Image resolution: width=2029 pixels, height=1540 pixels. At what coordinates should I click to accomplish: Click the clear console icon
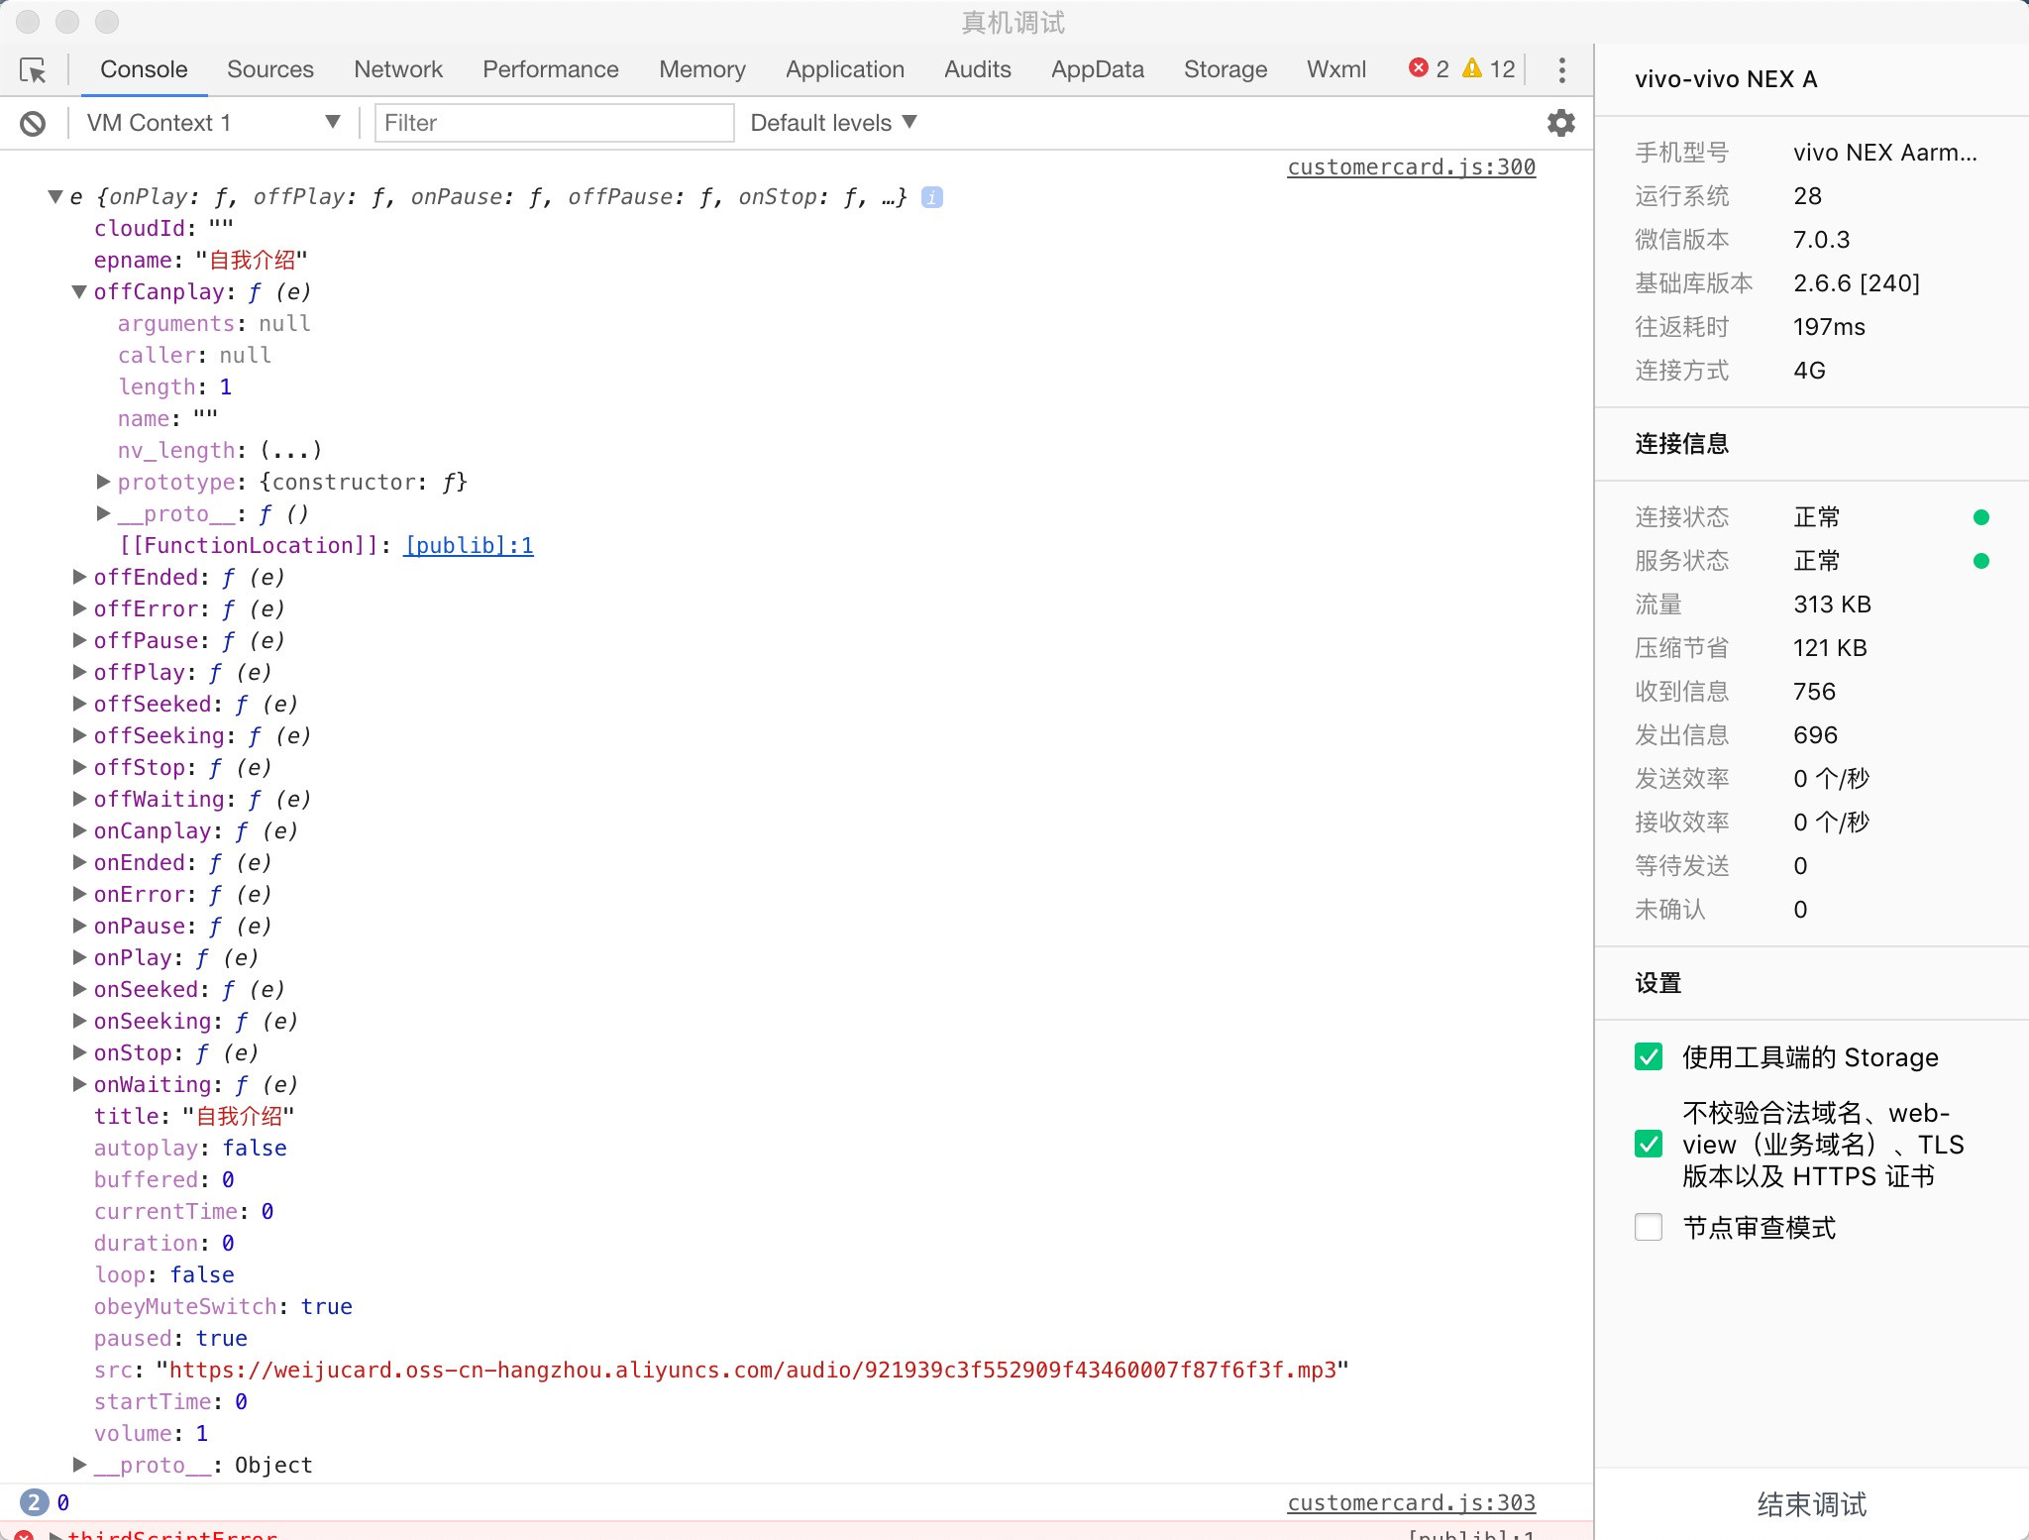[33, 123]
